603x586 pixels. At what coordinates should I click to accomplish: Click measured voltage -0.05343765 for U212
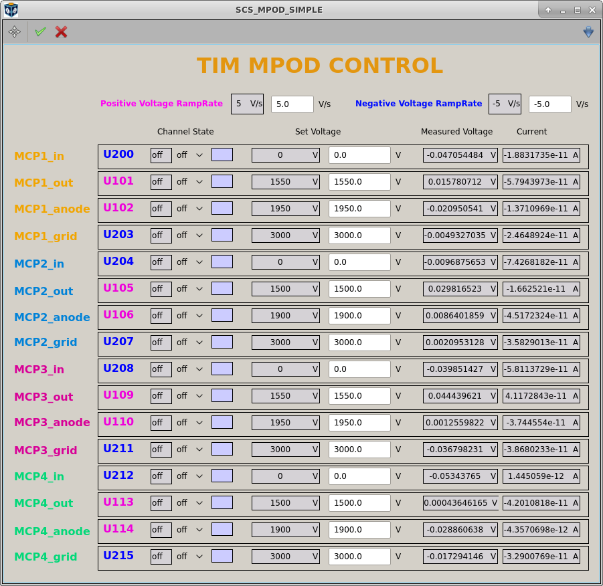(x=460, y=476)
